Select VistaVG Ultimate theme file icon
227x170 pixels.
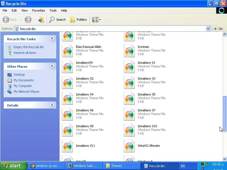(x=129, y=146)
